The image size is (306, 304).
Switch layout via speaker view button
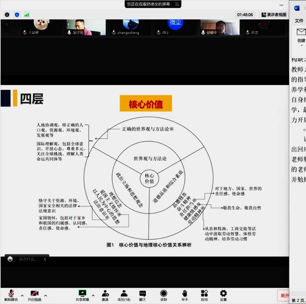(x=274, y=15)
